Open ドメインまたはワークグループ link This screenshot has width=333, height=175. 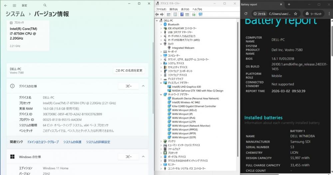point(43,142)
